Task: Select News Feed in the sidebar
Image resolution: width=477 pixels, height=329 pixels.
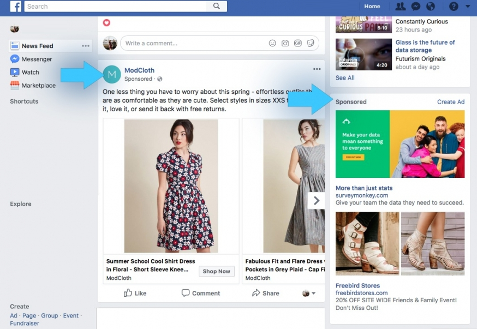Action: 50,46
